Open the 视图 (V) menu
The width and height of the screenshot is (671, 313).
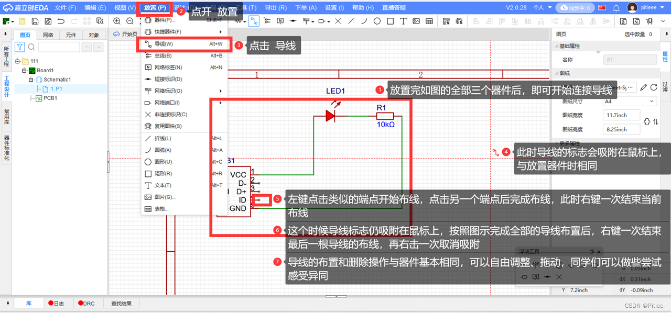point(125,8)
